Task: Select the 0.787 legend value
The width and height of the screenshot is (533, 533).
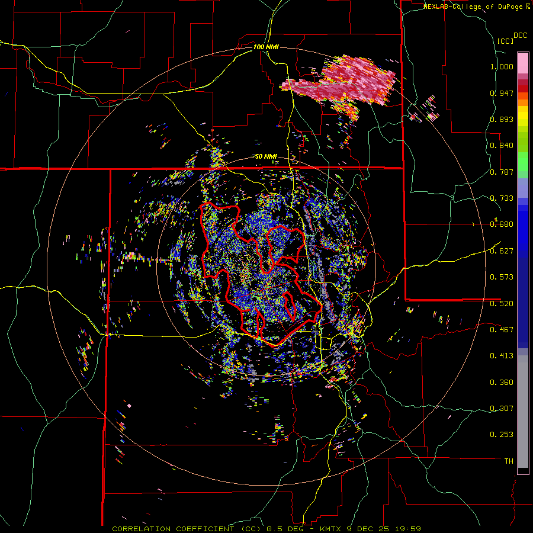Action: click(x=502, y=172)
